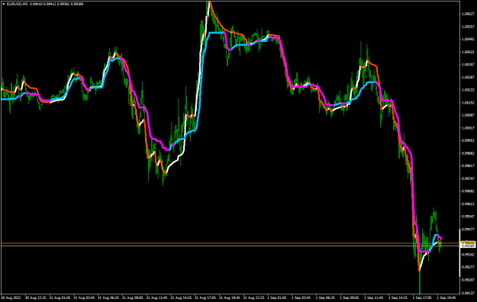
Task: Click the 31 Aug 14:25 time label
Action: (x=181, y=297)
